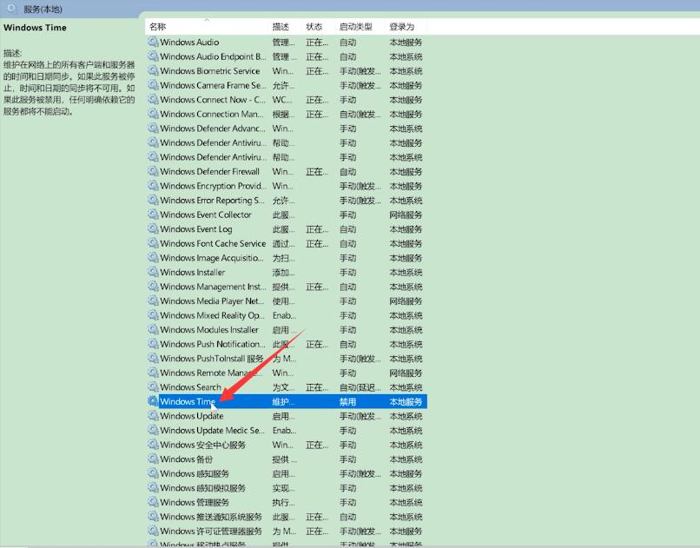Select the Windows Error Reporting Service icon
Screen dimensions: 700x548
click(153, 200)
